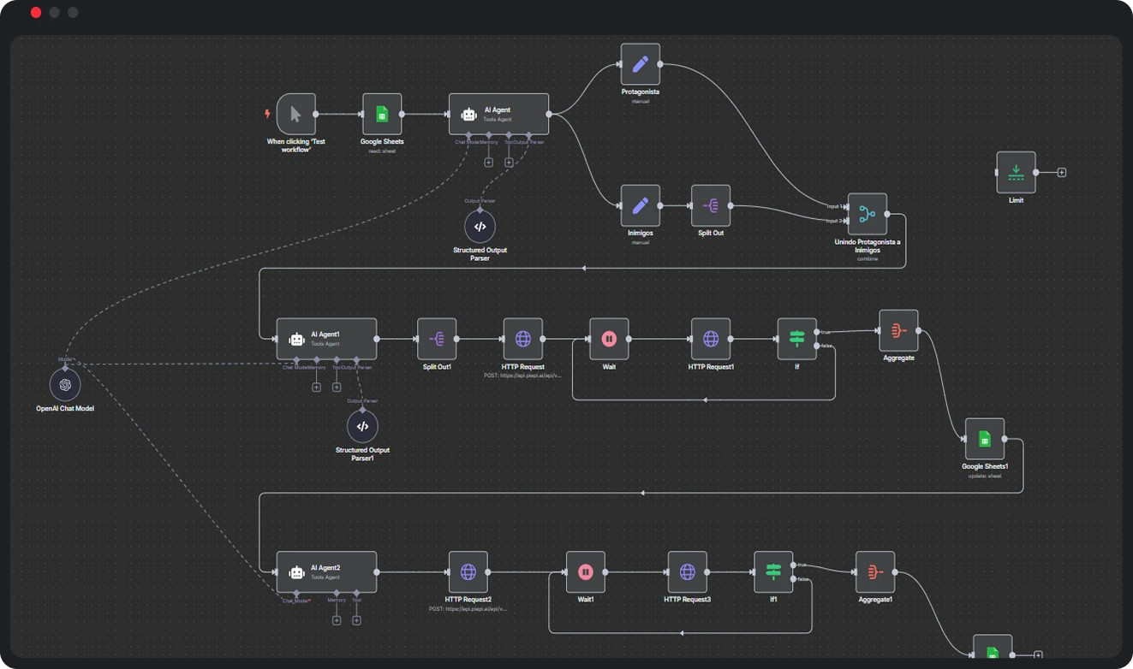Open the OpenAI Chat Model node
Viewport: 1133px width, 669px height.
point(65,385)
